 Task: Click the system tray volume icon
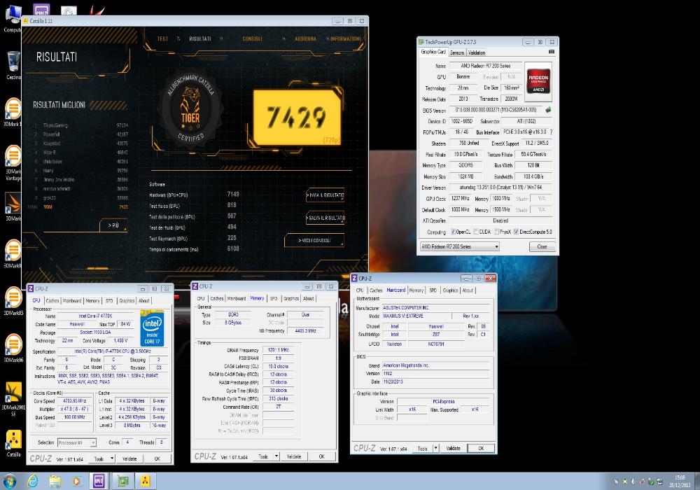pyautogui.click(x=633, y=482)
